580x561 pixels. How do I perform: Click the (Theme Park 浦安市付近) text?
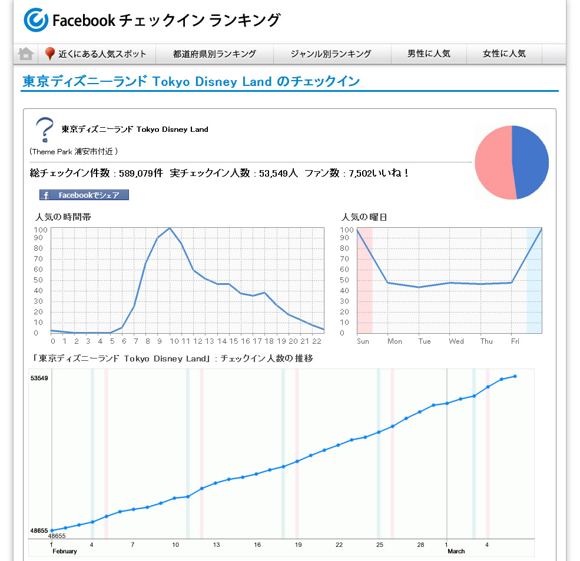[x=74, y=152]
